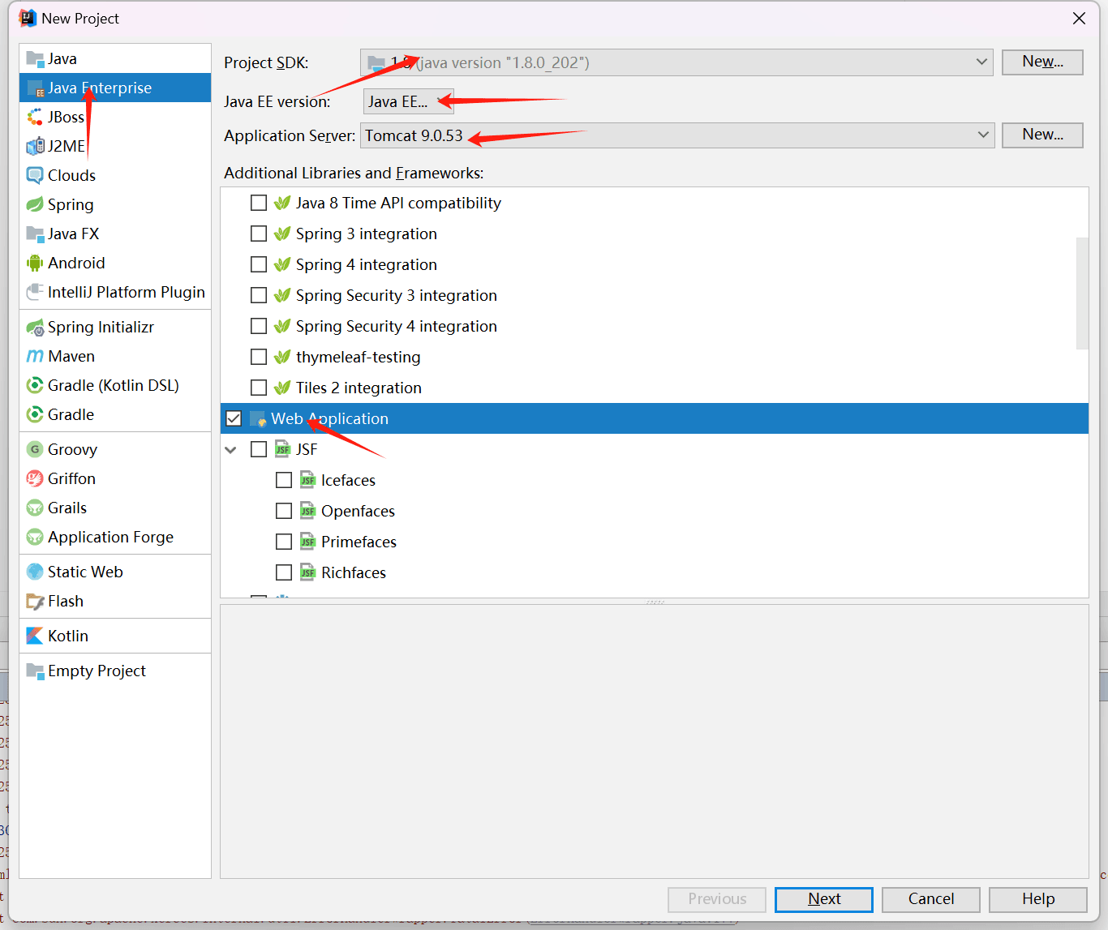
Task: Uncheck the Web Application checkbox
Action: pyautogui.click(x=234, y=418)
